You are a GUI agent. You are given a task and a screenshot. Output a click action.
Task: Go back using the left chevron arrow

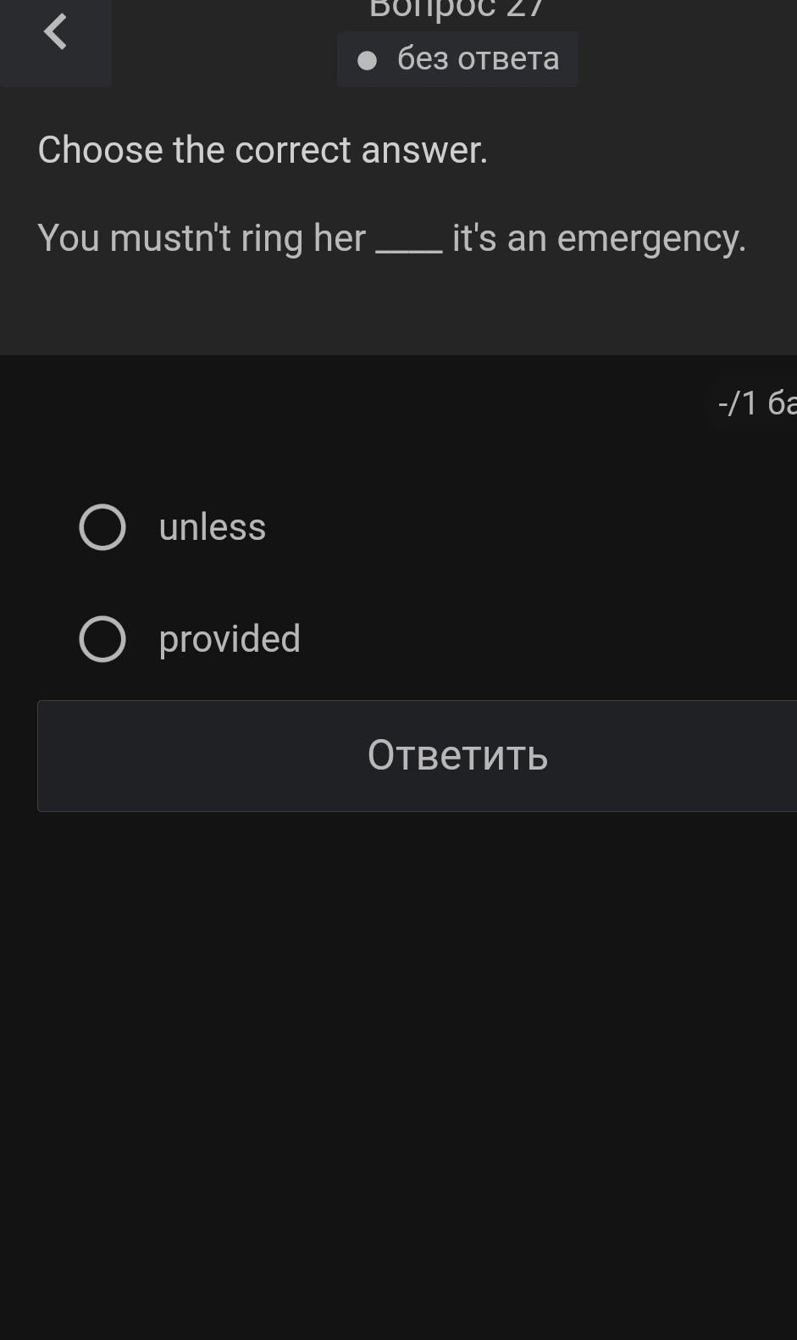[x=55, y=32]
